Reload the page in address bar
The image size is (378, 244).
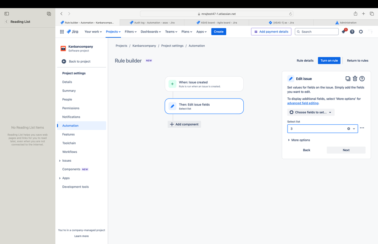coord(291,14)
